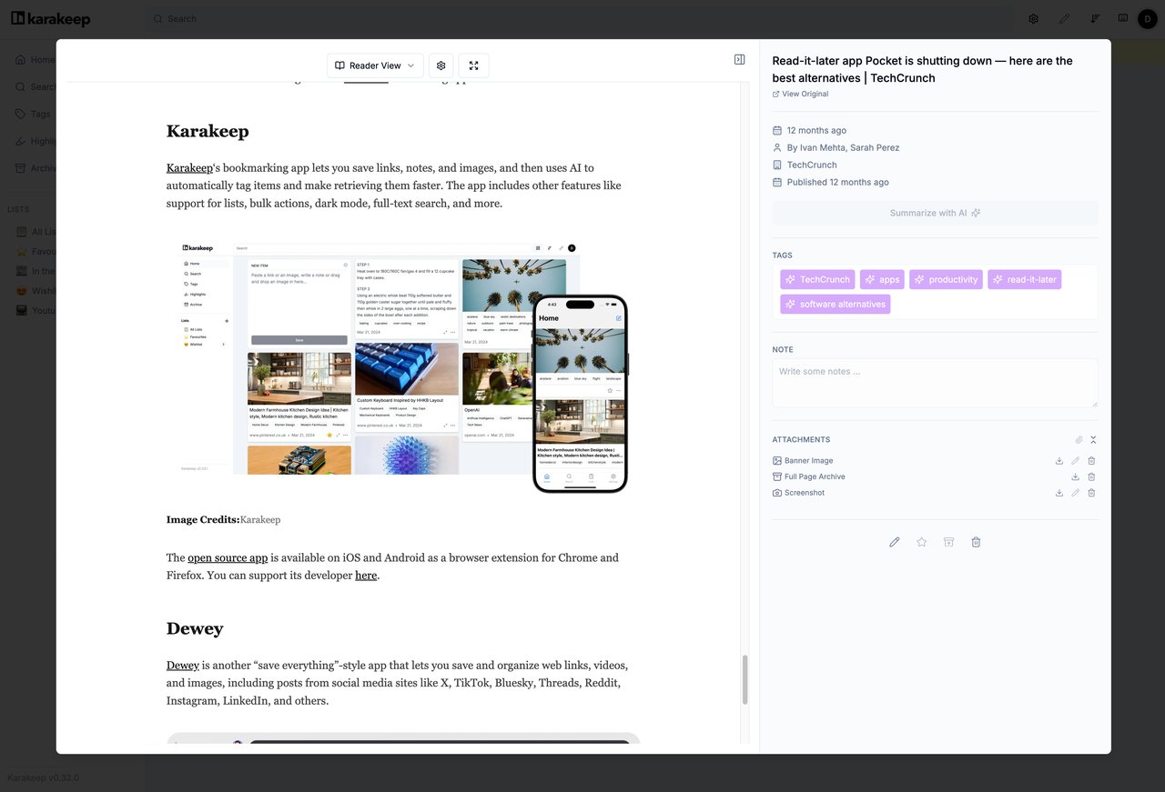Delete the Screenshot attachment
The image size is (1165, 792).
pyautogui.click(x=1091, y=493)
